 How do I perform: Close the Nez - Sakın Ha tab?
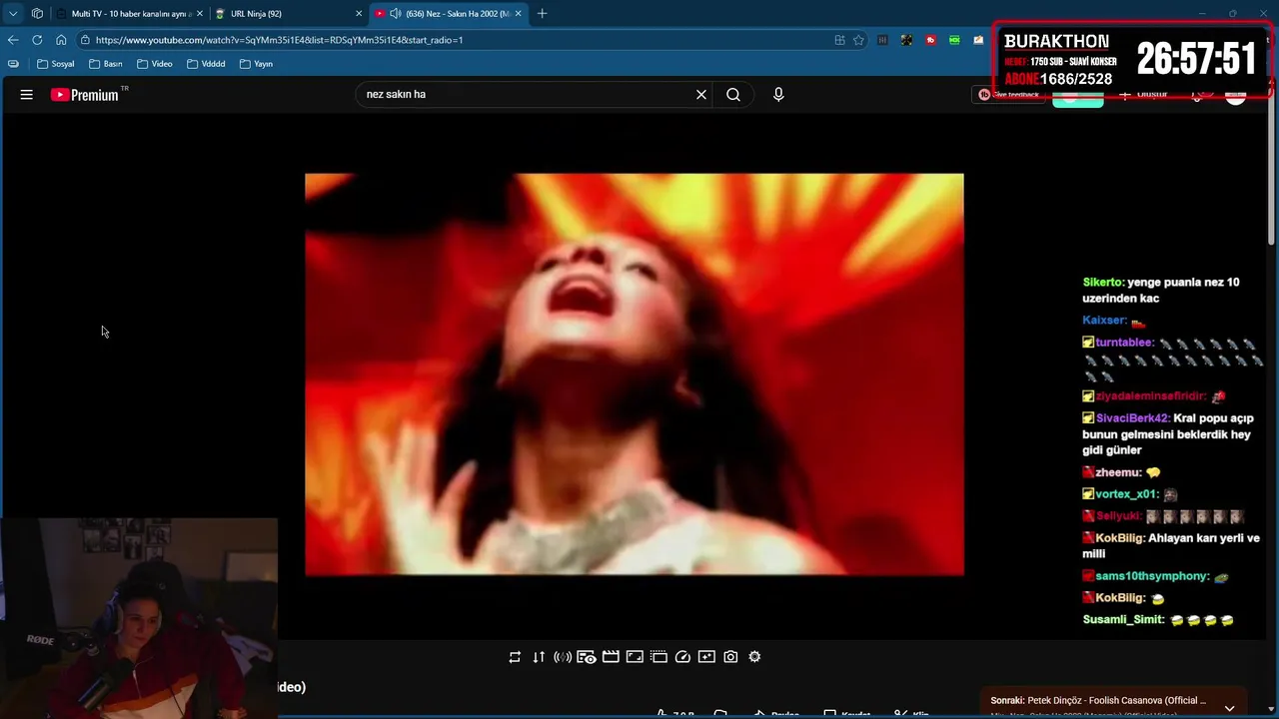tap(518, 14)
